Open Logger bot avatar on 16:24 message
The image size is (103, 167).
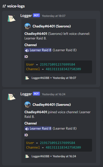pos(11,97)
